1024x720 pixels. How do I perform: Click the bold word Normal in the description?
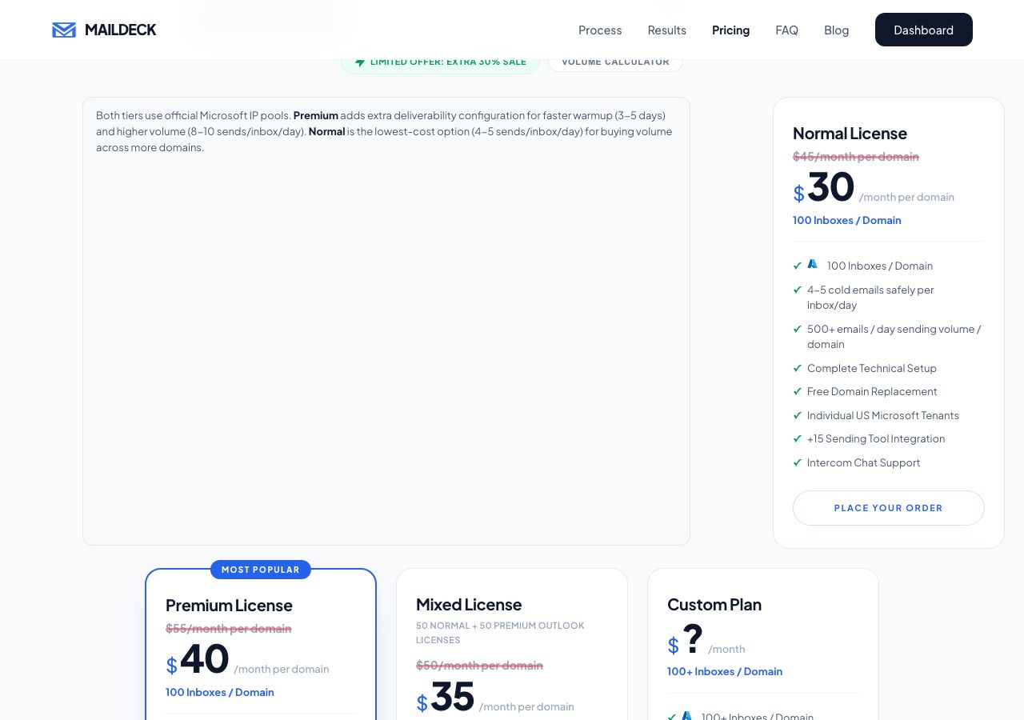[326, 131]
